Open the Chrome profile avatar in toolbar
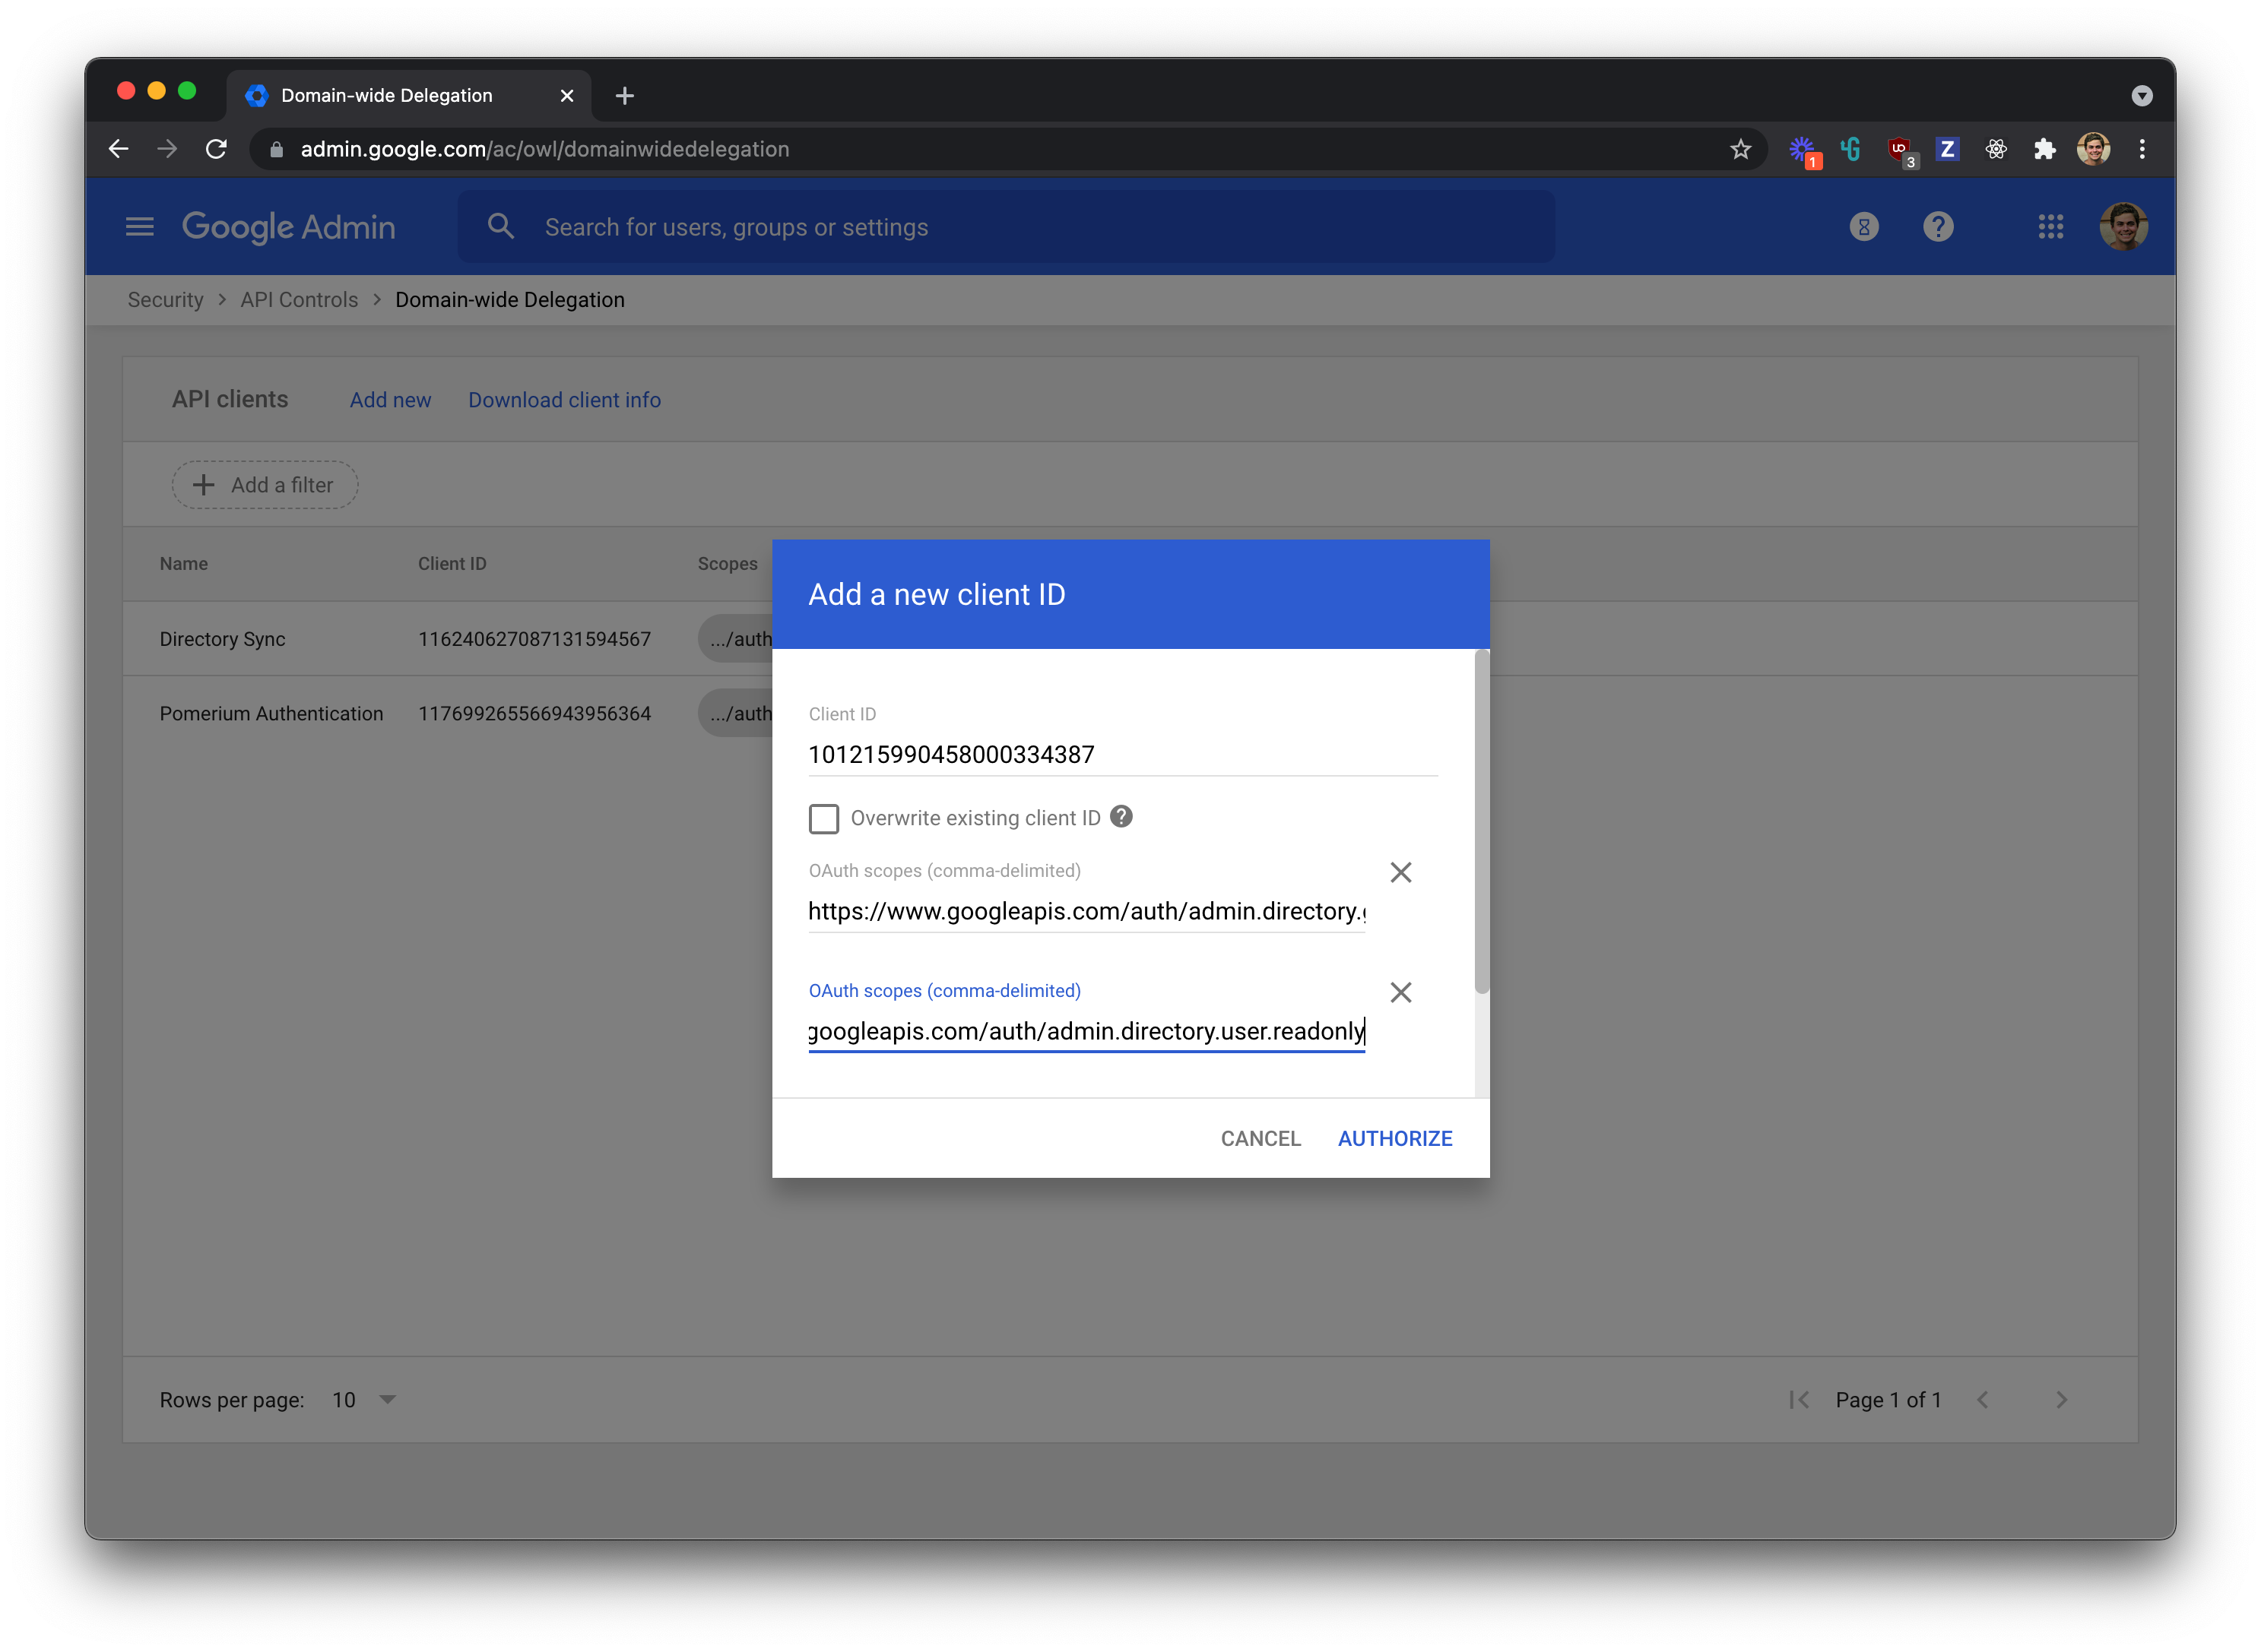The image size is (2261, 1652). pos(2093,149)
